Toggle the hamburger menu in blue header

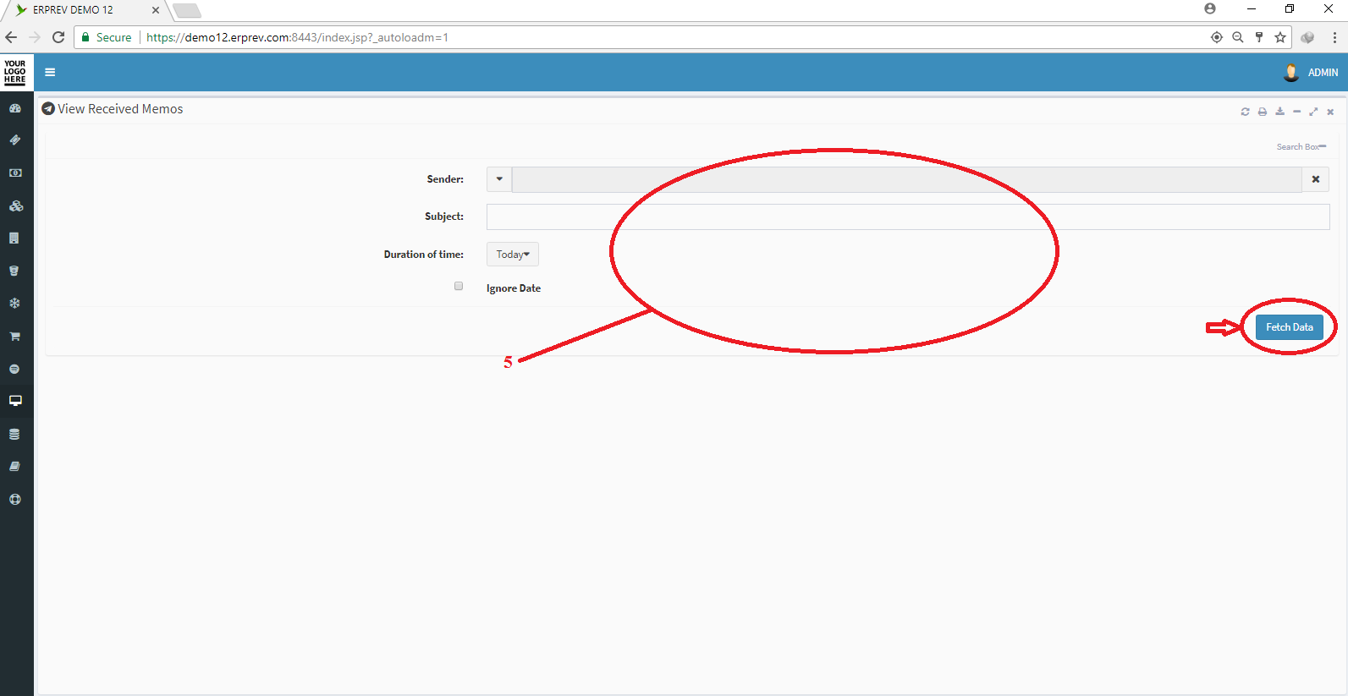click(50, 72)
